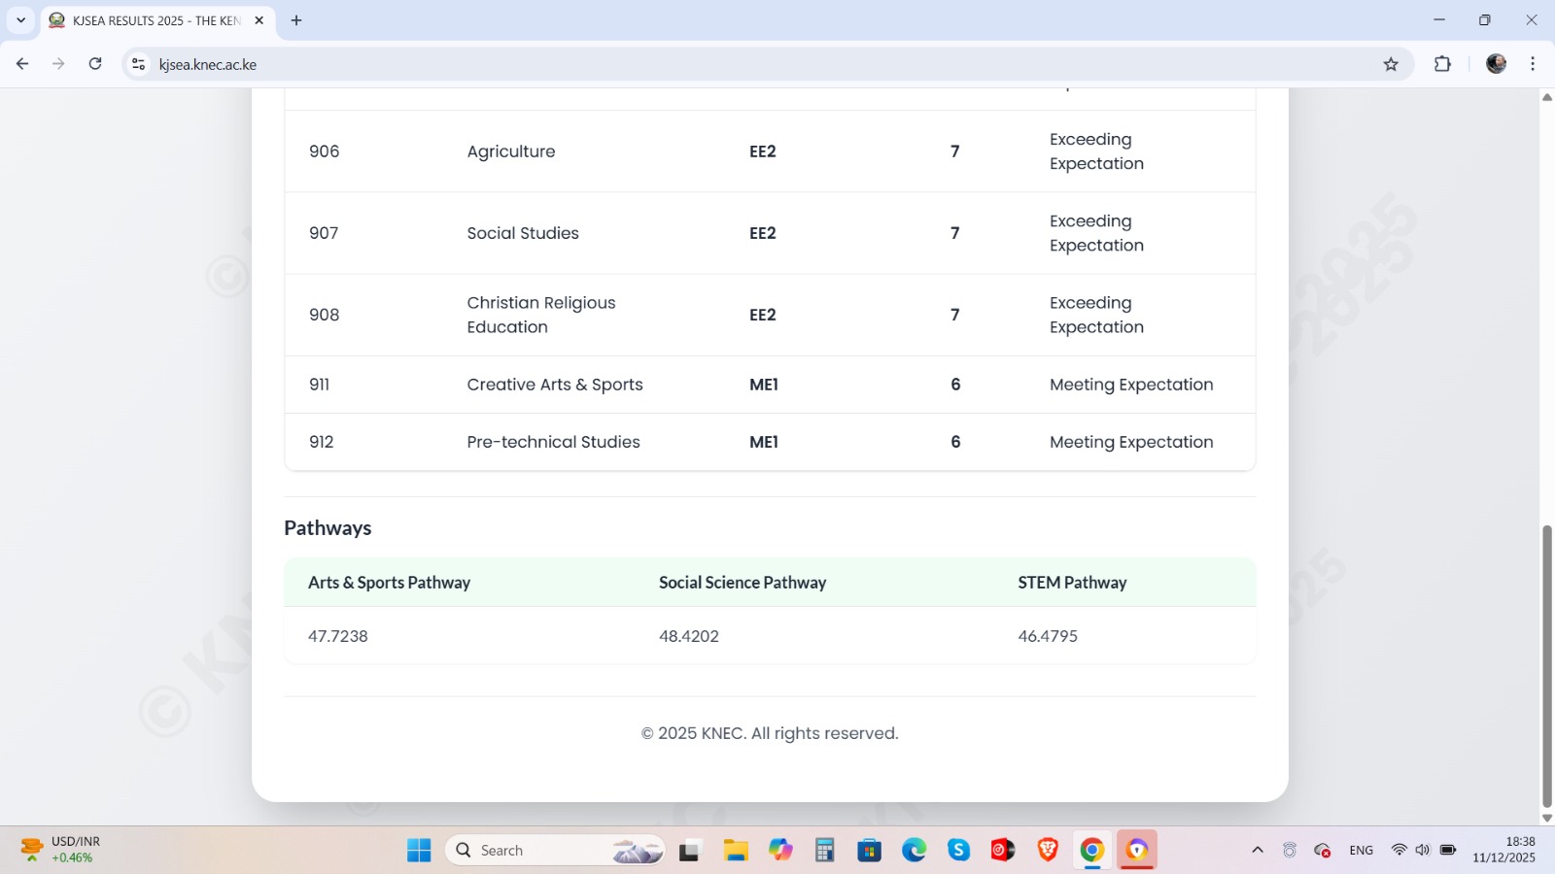The width and height of the screenshot is (1555, 874).
Task: Open the Brave browser taskbar icon
Action: [1047, 850]
